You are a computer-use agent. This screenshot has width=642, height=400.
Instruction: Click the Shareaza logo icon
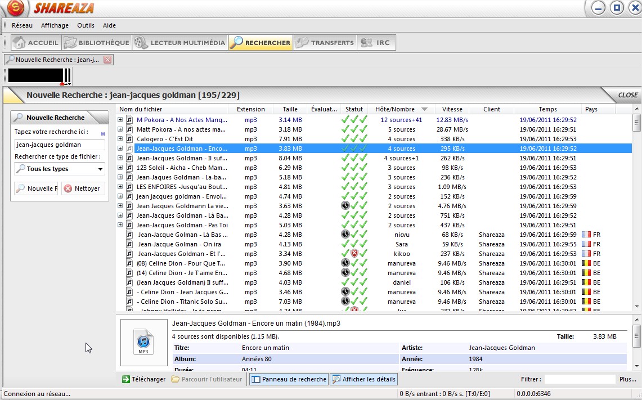click(16, 8)
